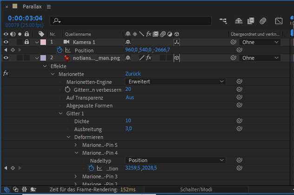Click the Schalter/Modi toggle button
294x195 pixels.
[x=196, y=189]
